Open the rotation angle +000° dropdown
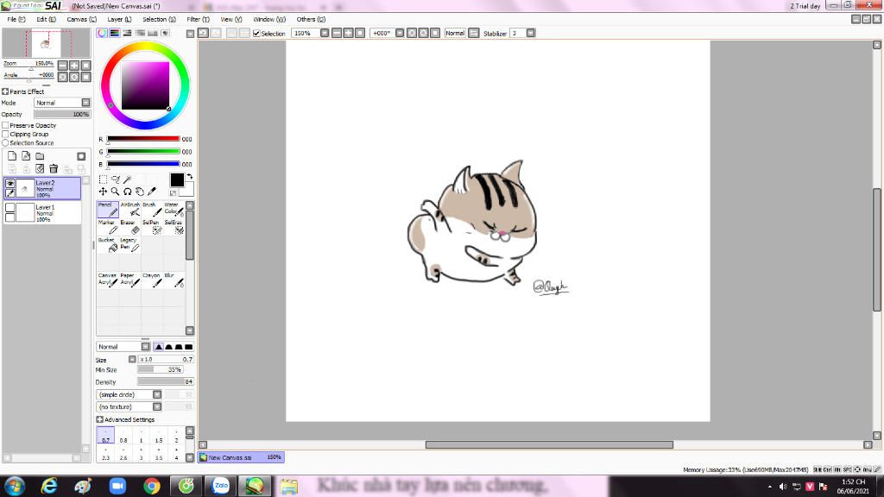The height and width of the screenshot is (497, 884). point(399,34)
